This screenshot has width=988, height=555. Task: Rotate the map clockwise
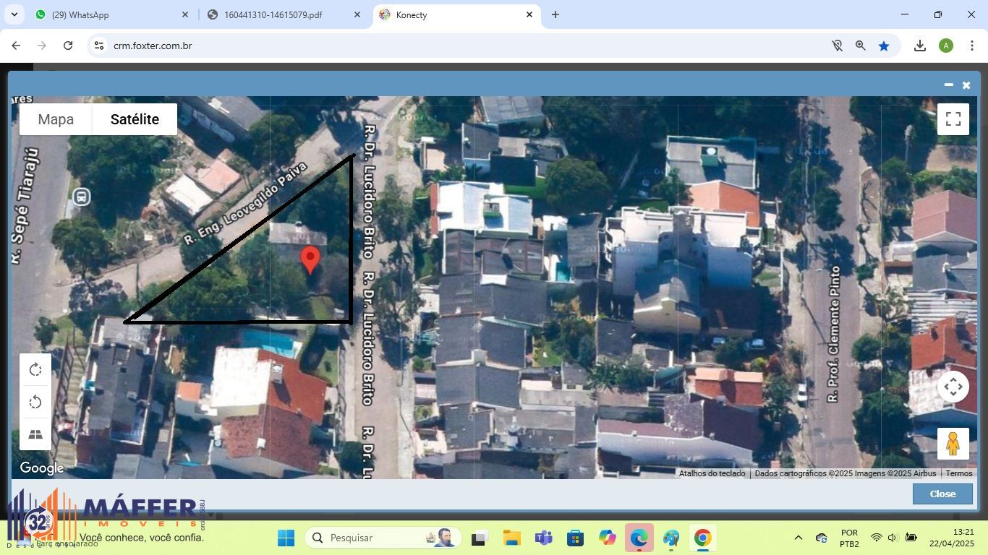(35, 370)
